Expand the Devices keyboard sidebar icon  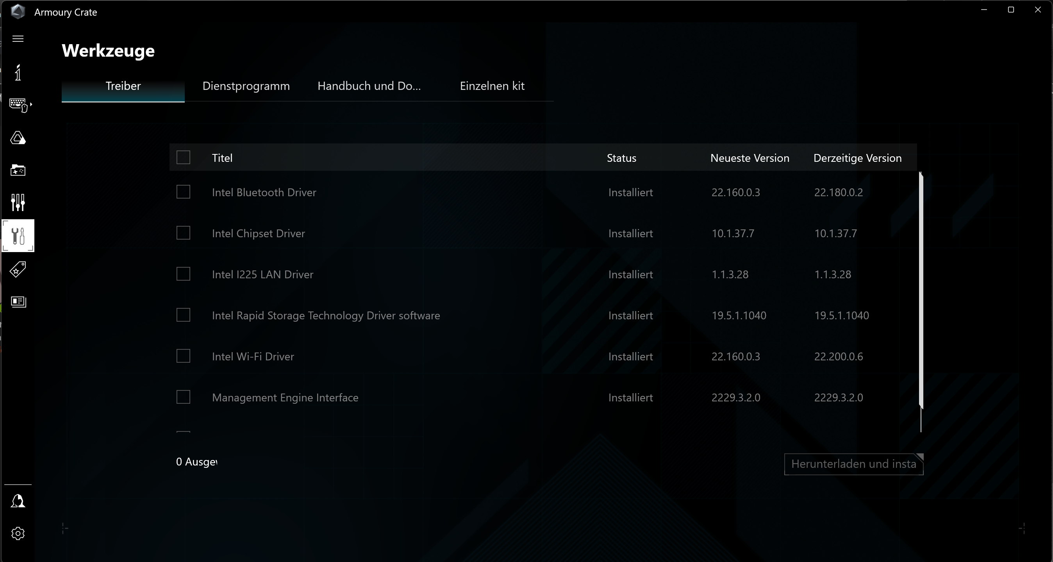click(19, 105)
